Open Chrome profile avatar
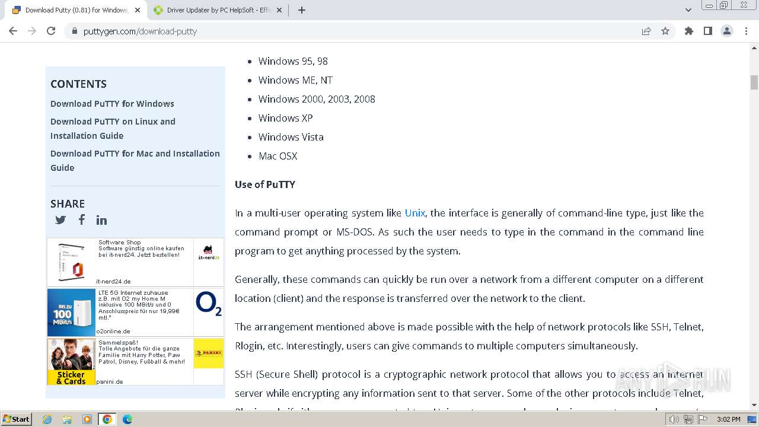759x427 pixels. coord(727,31)
